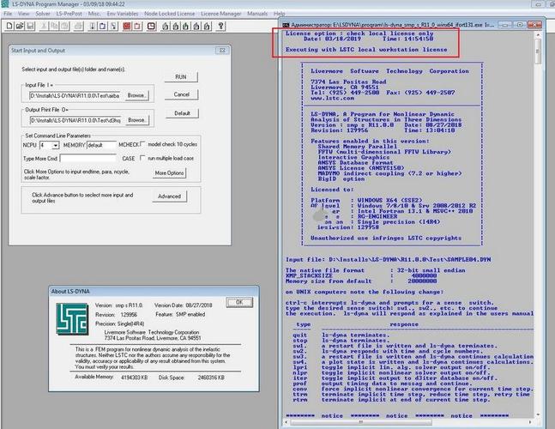555x429 pixels.
Task: Click the console vertical scrollbar up arrow
Action: pos(538,34)
